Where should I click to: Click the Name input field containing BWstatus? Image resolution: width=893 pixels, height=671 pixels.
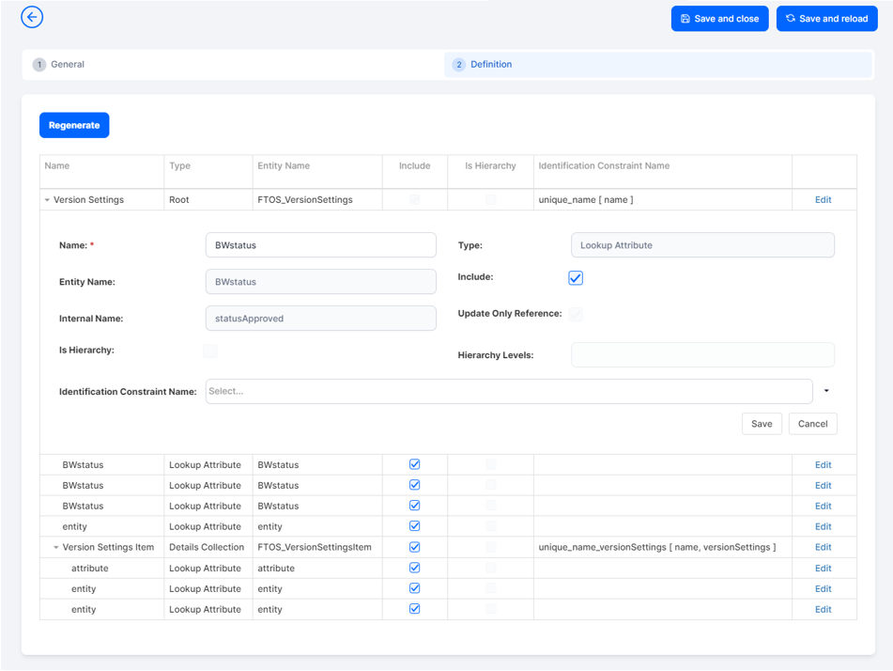320,244
